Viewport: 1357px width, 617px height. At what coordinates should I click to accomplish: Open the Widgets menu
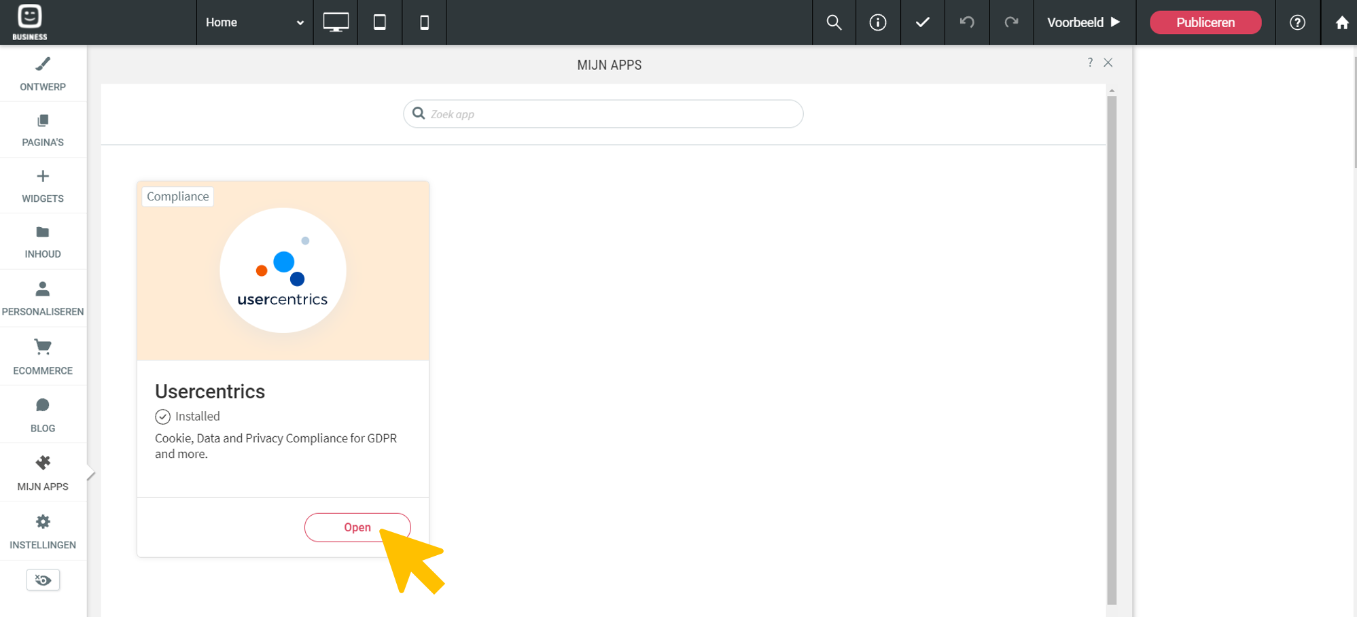(x=43, y=186)
